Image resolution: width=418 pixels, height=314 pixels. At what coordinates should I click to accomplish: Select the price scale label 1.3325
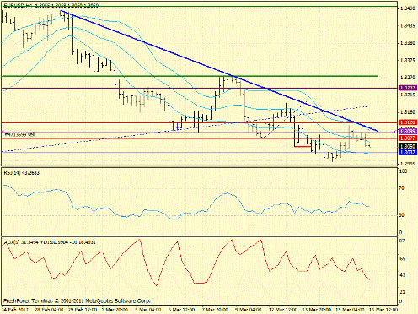[407, 60]
